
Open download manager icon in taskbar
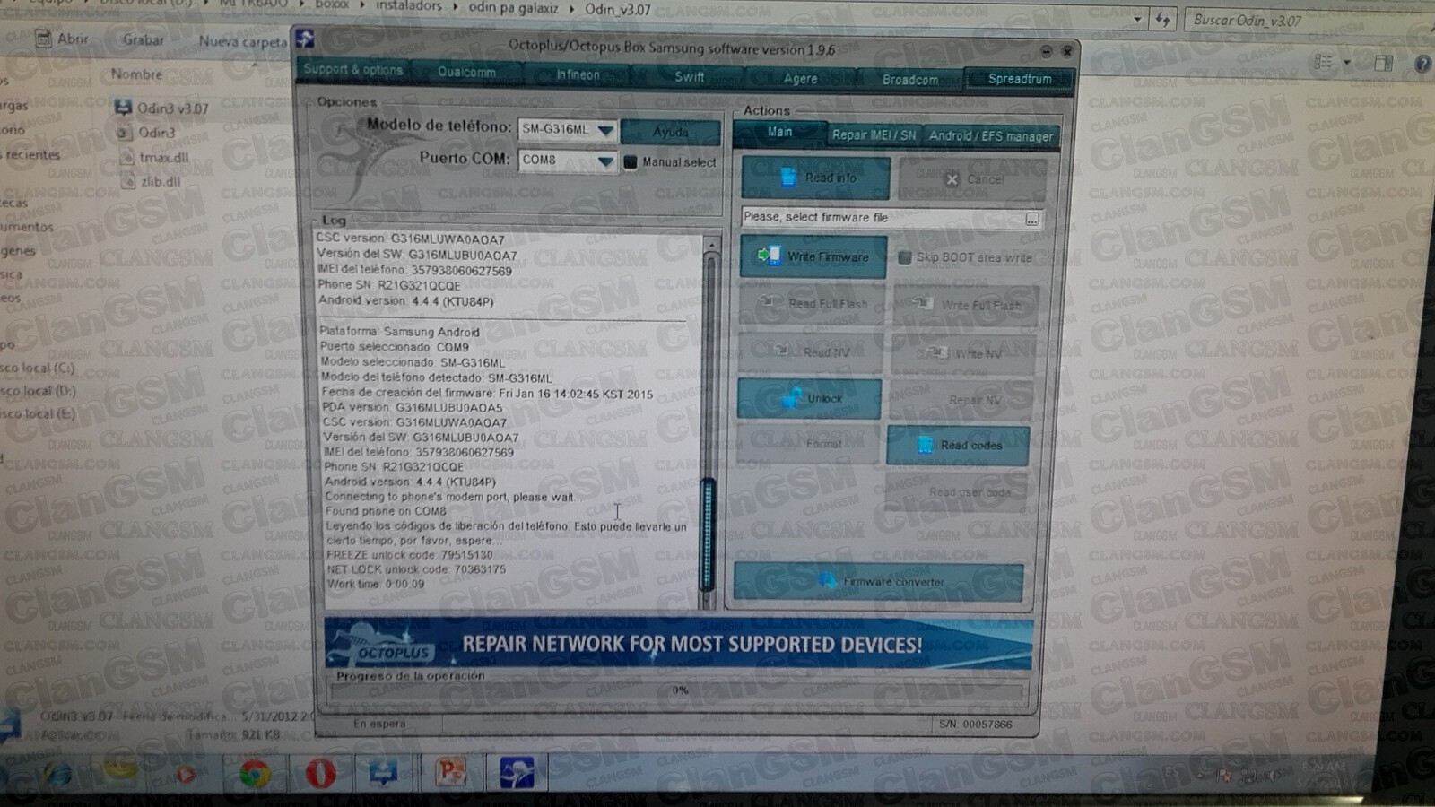[x=384, y=771]
